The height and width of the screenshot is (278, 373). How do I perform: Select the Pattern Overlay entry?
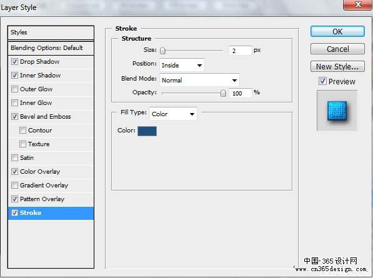coord(51,199)
